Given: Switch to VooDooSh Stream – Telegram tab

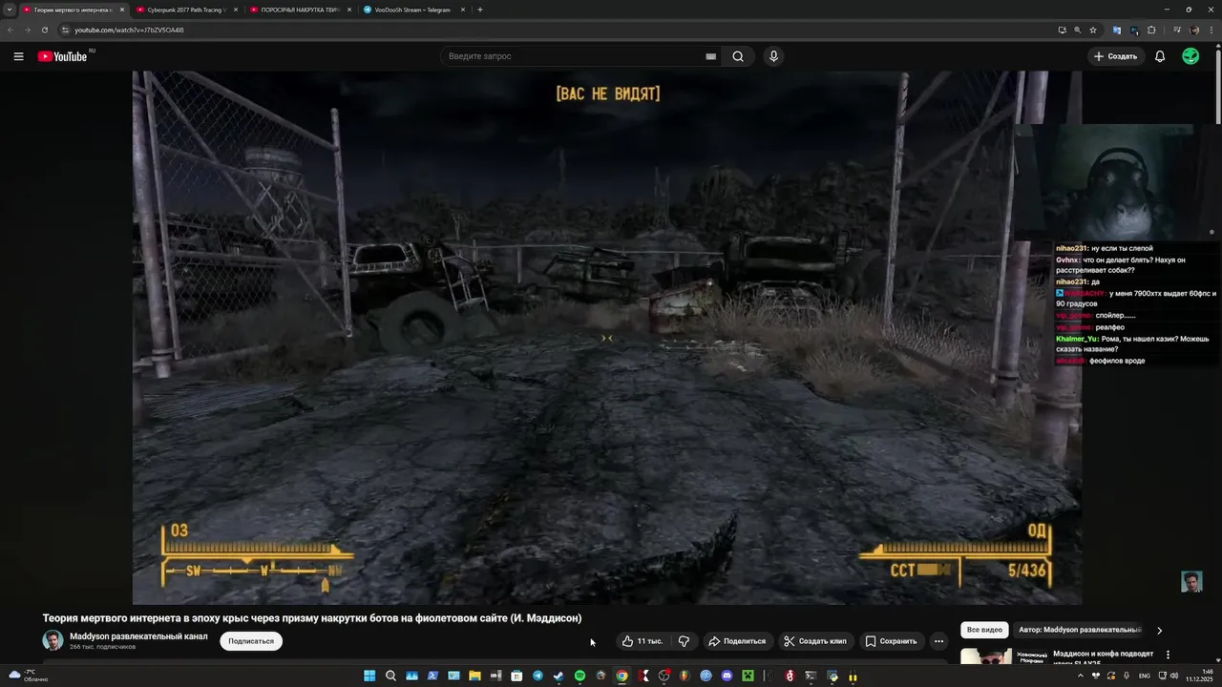Looking at the screenshot, I should click(x=412, y=10).
